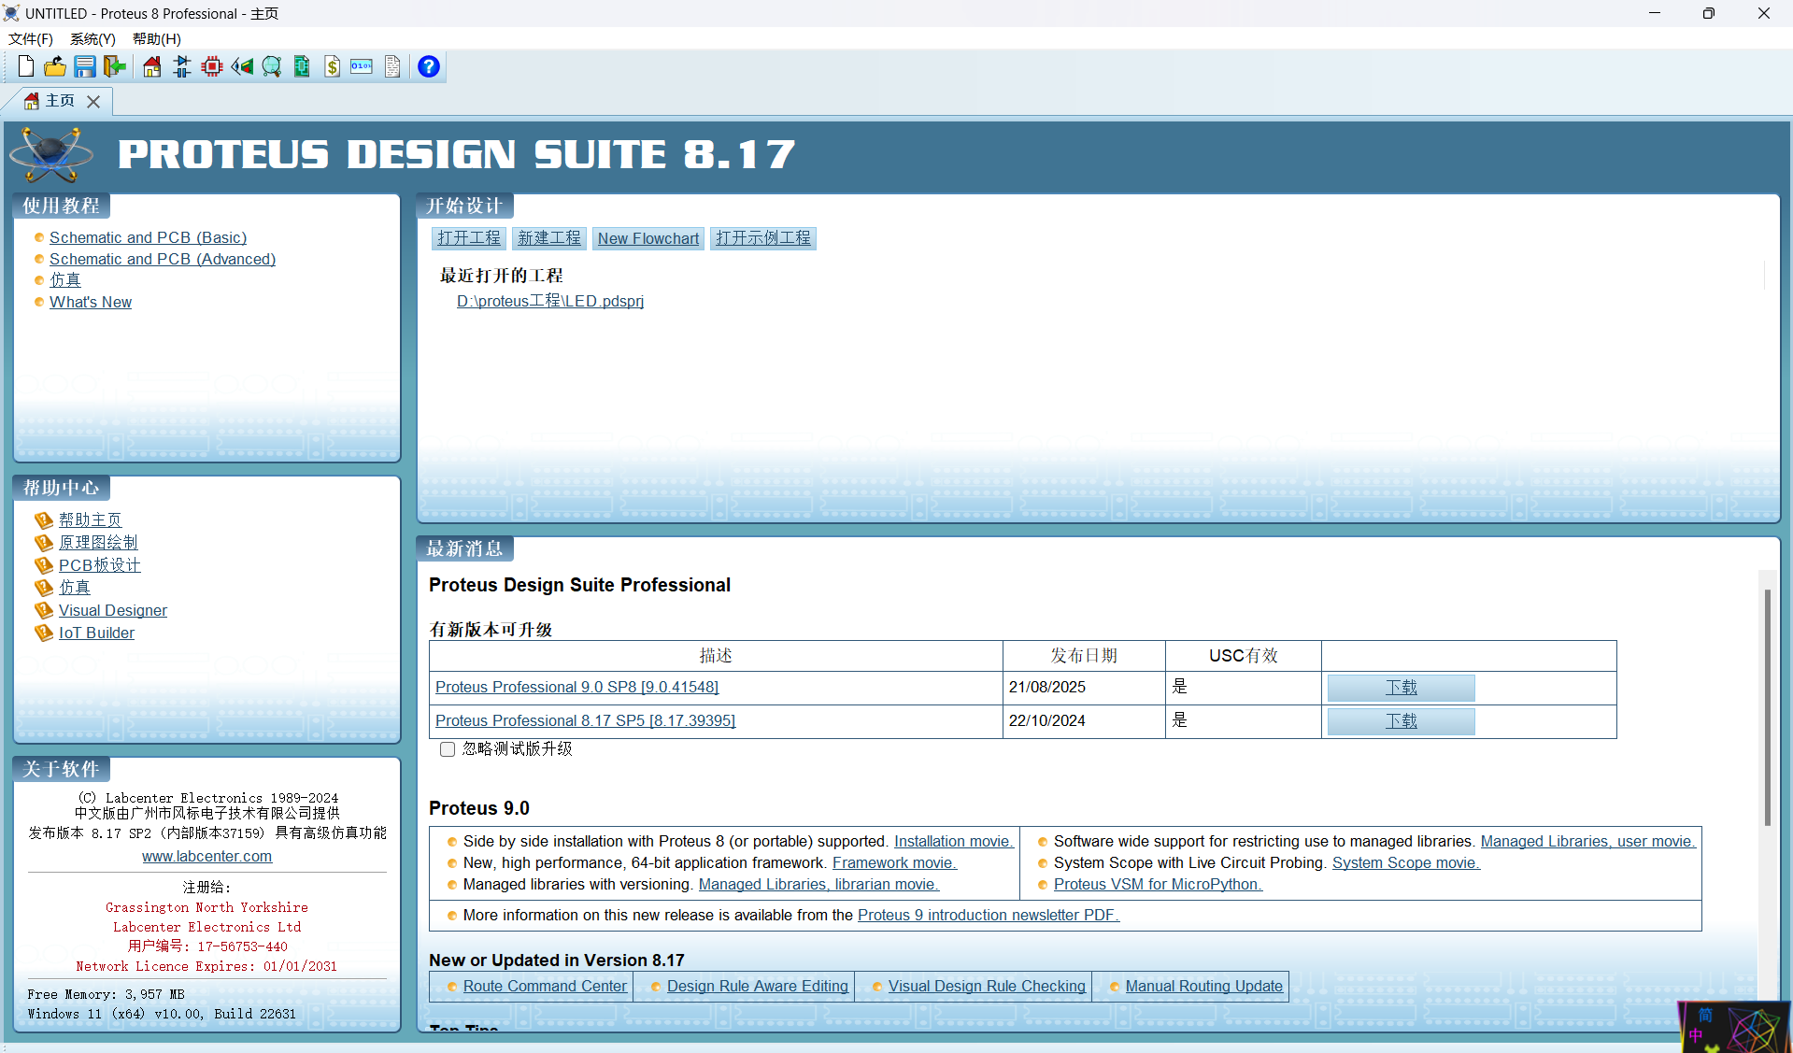Click the 最新消息 panel vertical scrollbar
Image resolution: width=1793 pixels, height=1053 pixels.
click(x=1767, y=706)
